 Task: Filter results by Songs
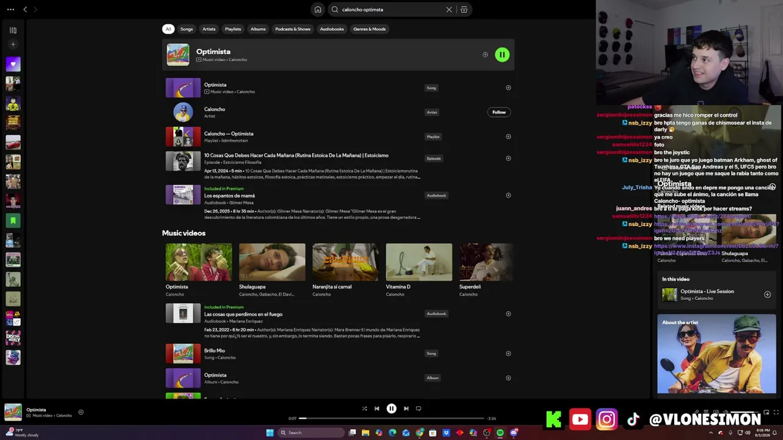pyautogui.click(x=187, y=29)
